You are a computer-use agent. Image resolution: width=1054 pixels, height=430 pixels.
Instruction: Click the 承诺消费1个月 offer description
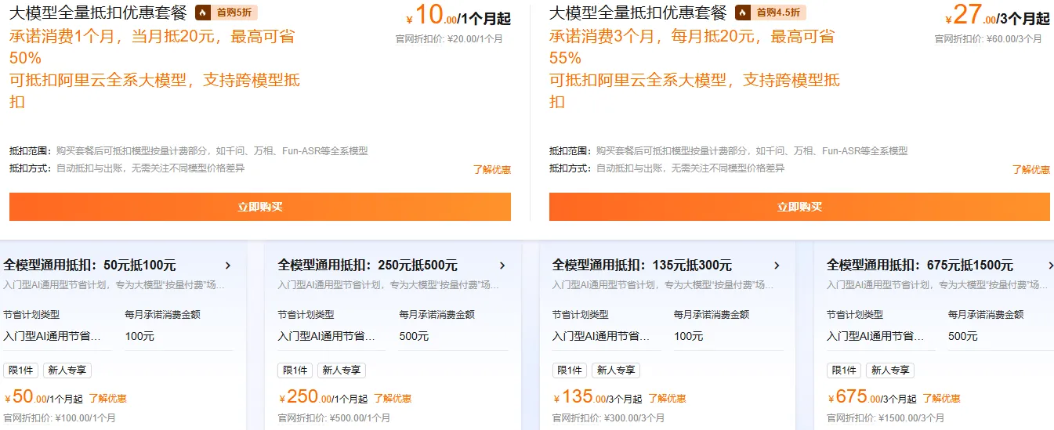click(154, 69)
